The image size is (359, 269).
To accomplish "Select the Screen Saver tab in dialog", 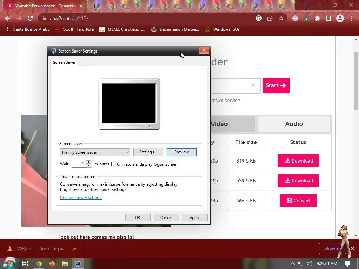I will tap(64, 62).
